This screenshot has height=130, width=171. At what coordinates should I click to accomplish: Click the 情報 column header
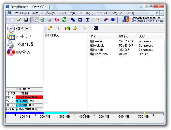pos(25,93)
